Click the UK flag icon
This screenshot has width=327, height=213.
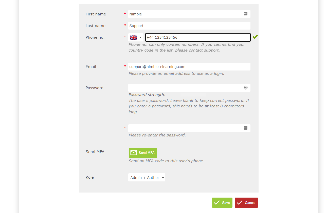(x=133, y=37)
